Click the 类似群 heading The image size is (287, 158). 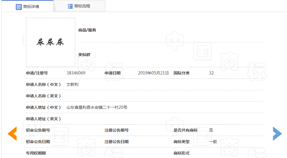pyautogui.click(x=84, y=55)
